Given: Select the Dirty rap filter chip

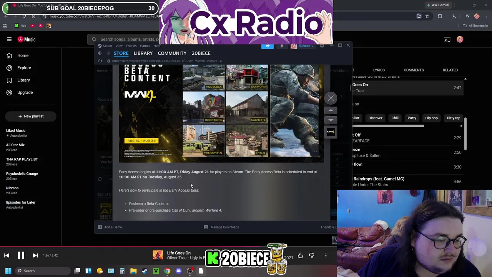Looking at the screenshot, I should point(453,118).
